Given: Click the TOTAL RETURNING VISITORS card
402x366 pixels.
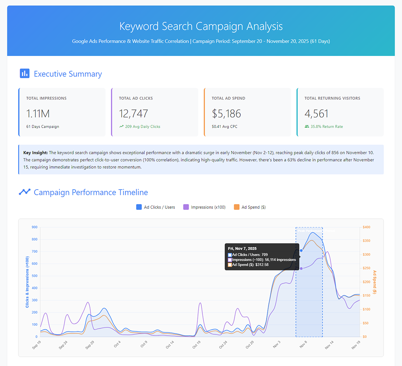Looking at the screenshot, I should coord(340,111).
